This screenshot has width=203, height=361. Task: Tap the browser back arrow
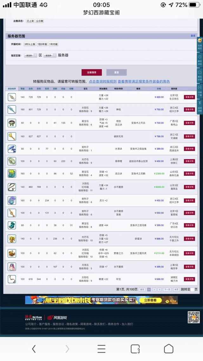pos(34,349)
